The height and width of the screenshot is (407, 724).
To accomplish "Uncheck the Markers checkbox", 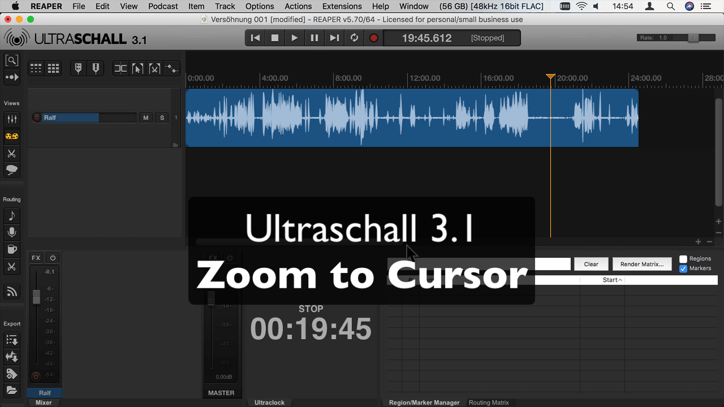I will 683,269.
